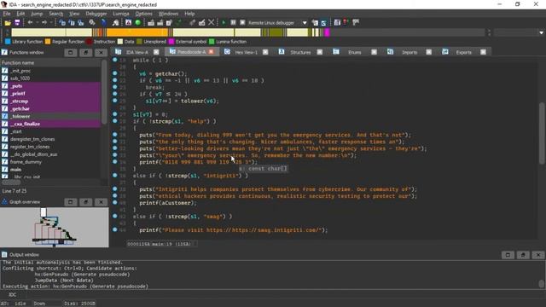Open the navigation band options dropdown
The image size is (546, 307).
pos(541,32)
